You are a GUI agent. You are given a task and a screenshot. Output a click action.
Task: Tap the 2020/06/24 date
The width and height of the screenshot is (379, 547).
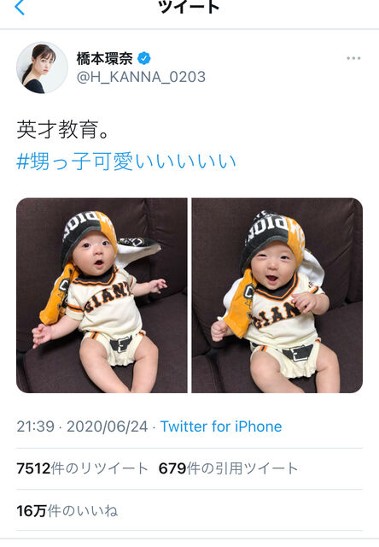coord(108,426)
